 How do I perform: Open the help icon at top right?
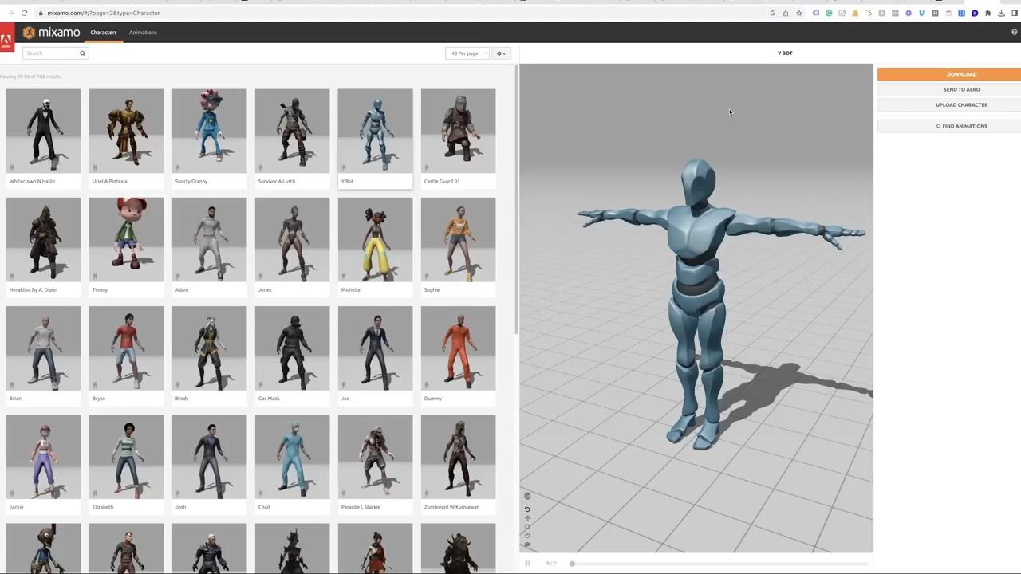click(x=1012, y=32)
